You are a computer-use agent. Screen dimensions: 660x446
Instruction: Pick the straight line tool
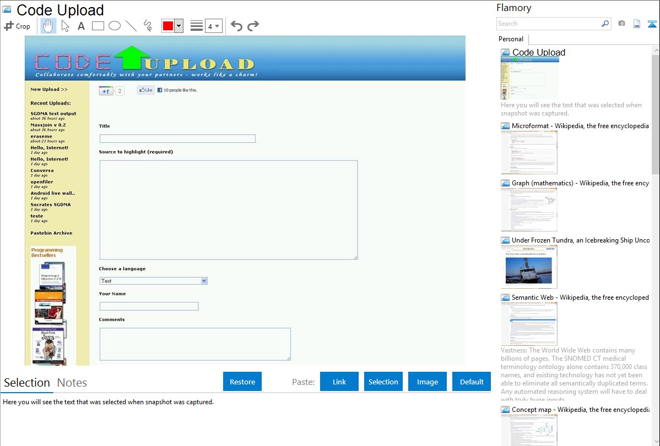pos(131,26)
